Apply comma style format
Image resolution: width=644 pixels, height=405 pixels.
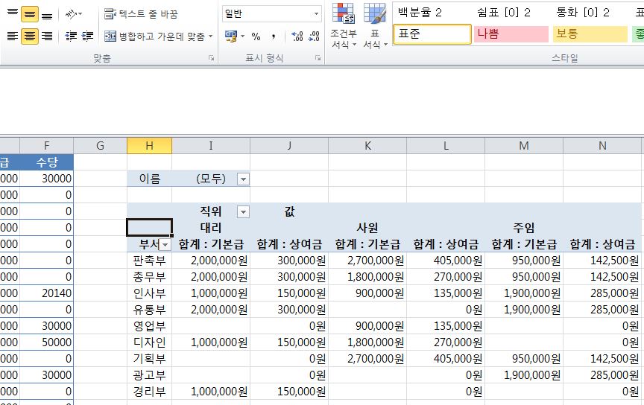274,36
